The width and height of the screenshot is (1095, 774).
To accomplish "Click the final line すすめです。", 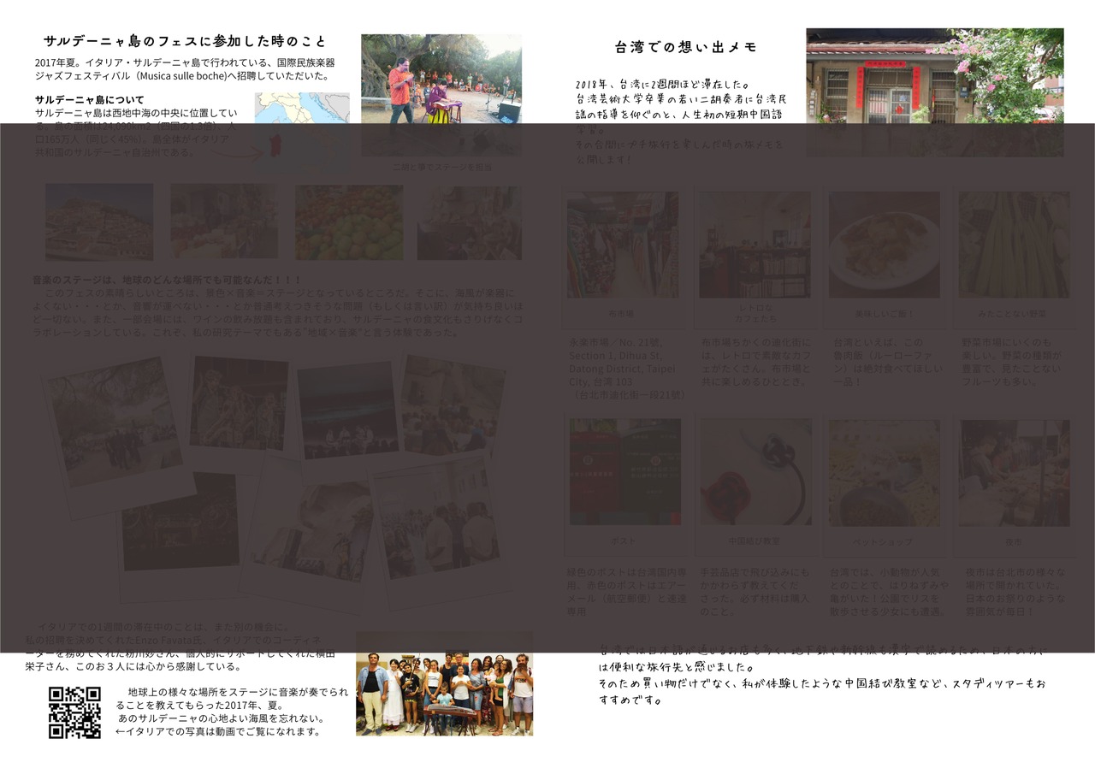I will pos(630,700).
